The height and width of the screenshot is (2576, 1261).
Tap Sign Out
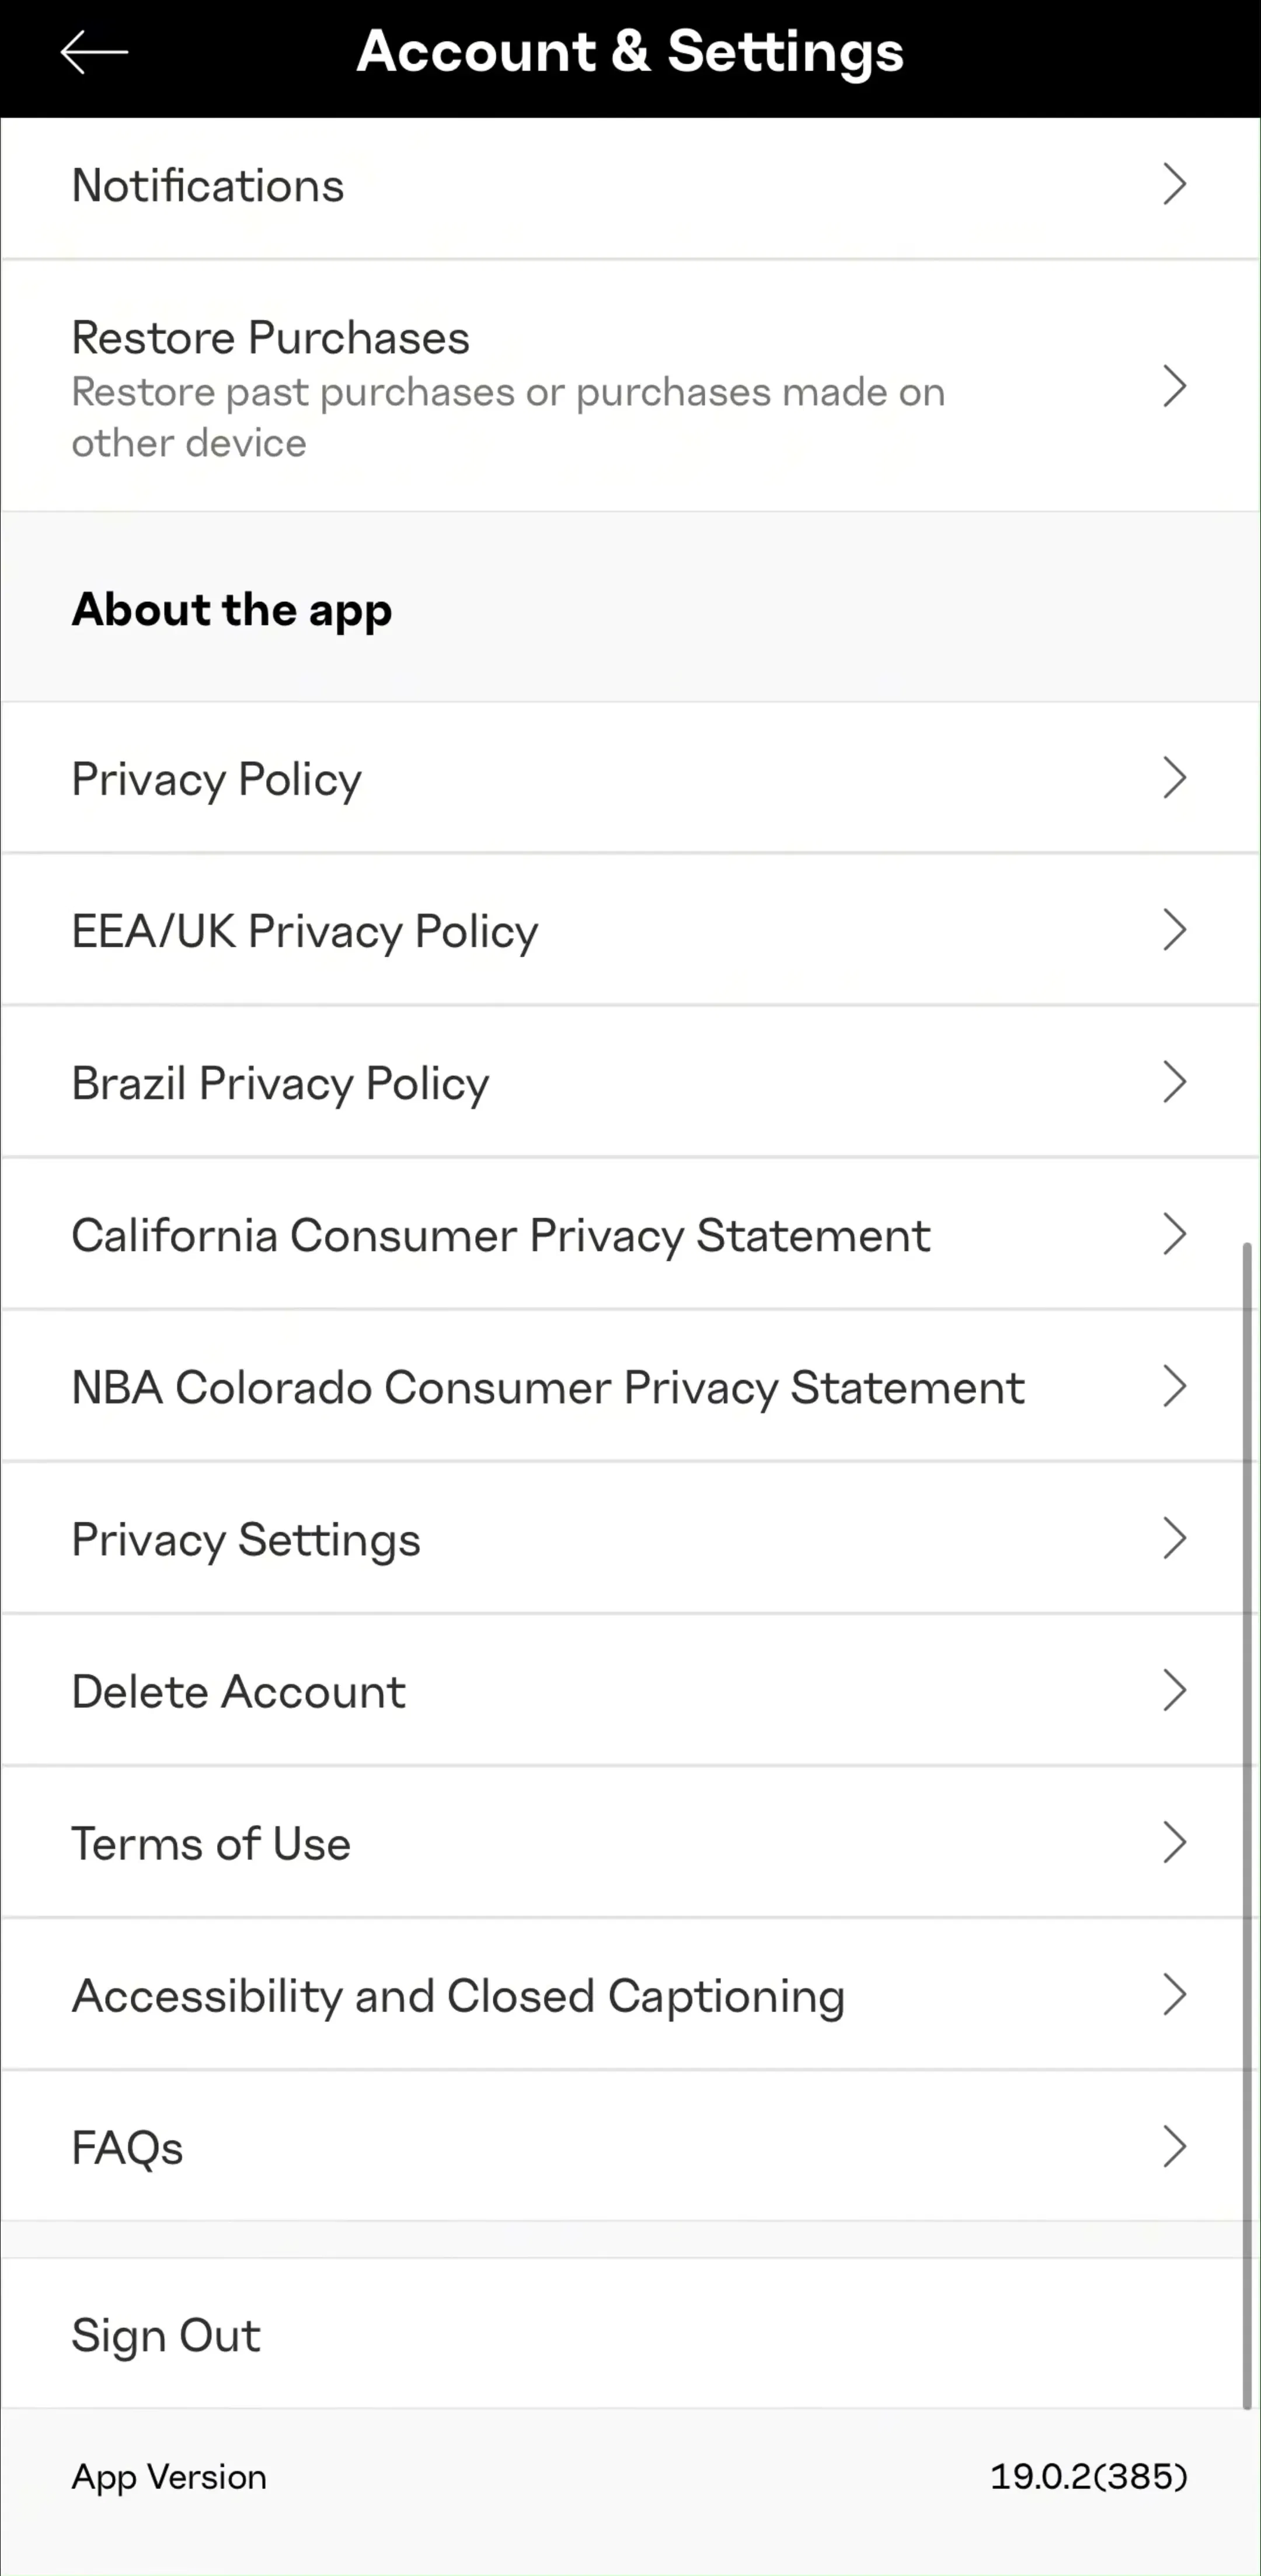pyautogui.click(x=630, y=2334)
